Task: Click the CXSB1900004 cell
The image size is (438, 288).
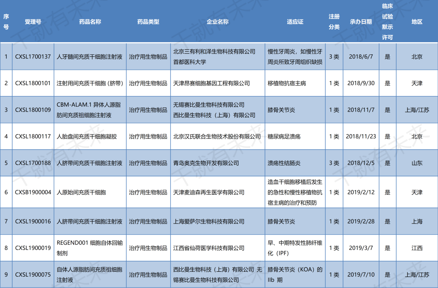Action: pos(33,192)
